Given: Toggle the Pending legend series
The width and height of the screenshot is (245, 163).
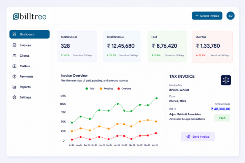Looking at the screenshot, I should click(106, 88).
